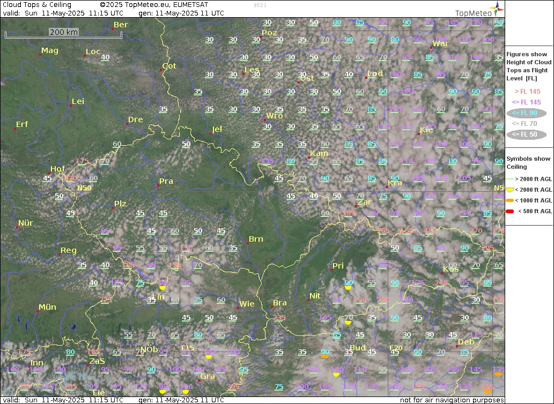
Task: Click the red city dot for Brn
Action: click(x=248, y=243)
